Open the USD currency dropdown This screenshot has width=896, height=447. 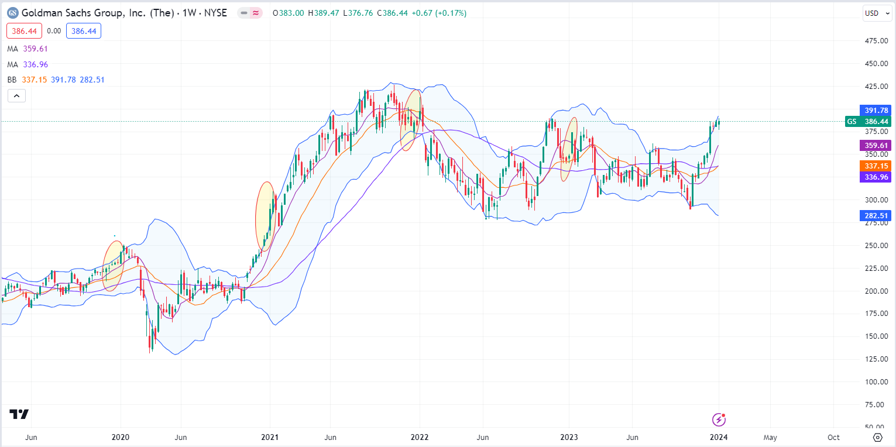click(877, 12)
